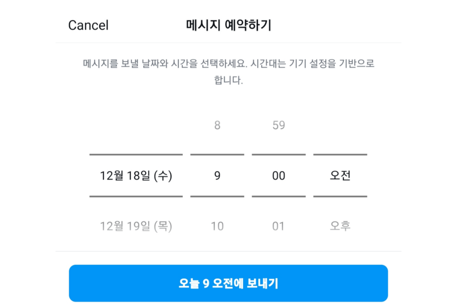Tap the date picker wheel column
This screenshot has height=304, width=457.
136,175
